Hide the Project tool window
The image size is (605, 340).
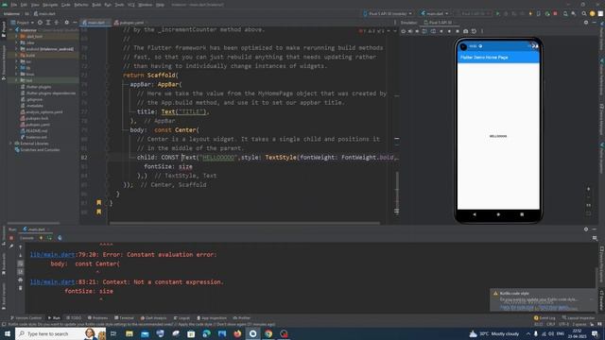click(x=75, y=23)
